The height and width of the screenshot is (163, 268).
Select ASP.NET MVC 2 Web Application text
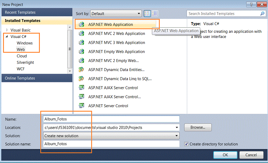coord(117,33)
